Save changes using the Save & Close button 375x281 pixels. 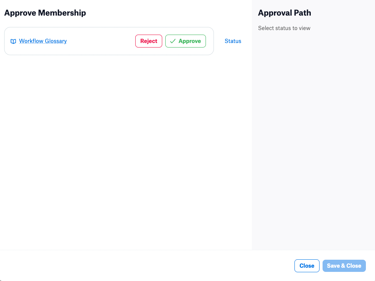pos(344,266)
